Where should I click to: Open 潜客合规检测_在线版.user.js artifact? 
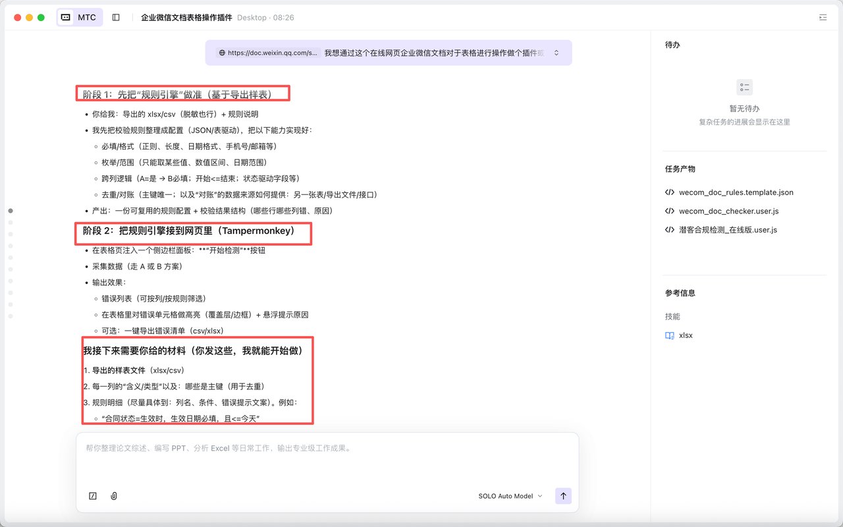point(721,230)
